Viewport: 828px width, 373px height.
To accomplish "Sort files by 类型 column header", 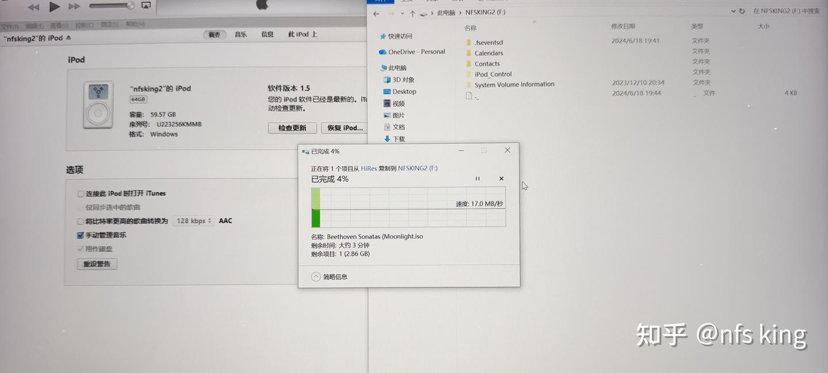I will coord(697,26).
